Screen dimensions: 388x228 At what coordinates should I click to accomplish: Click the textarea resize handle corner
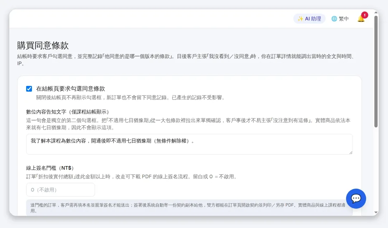point(351,152)
